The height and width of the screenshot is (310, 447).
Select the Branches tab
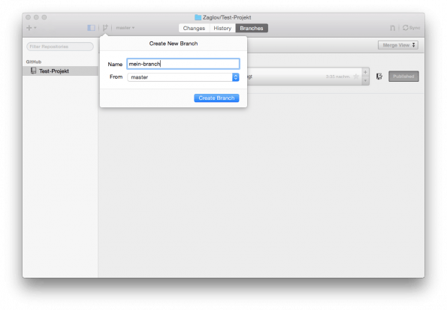point(252,29)
